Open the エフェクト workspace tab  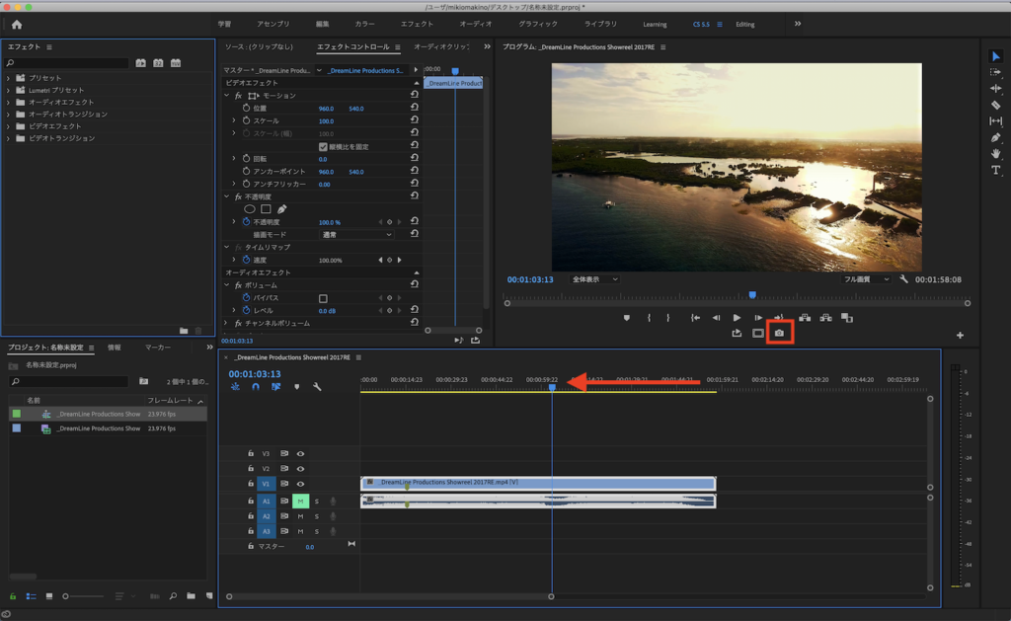(x=417, y=24)
